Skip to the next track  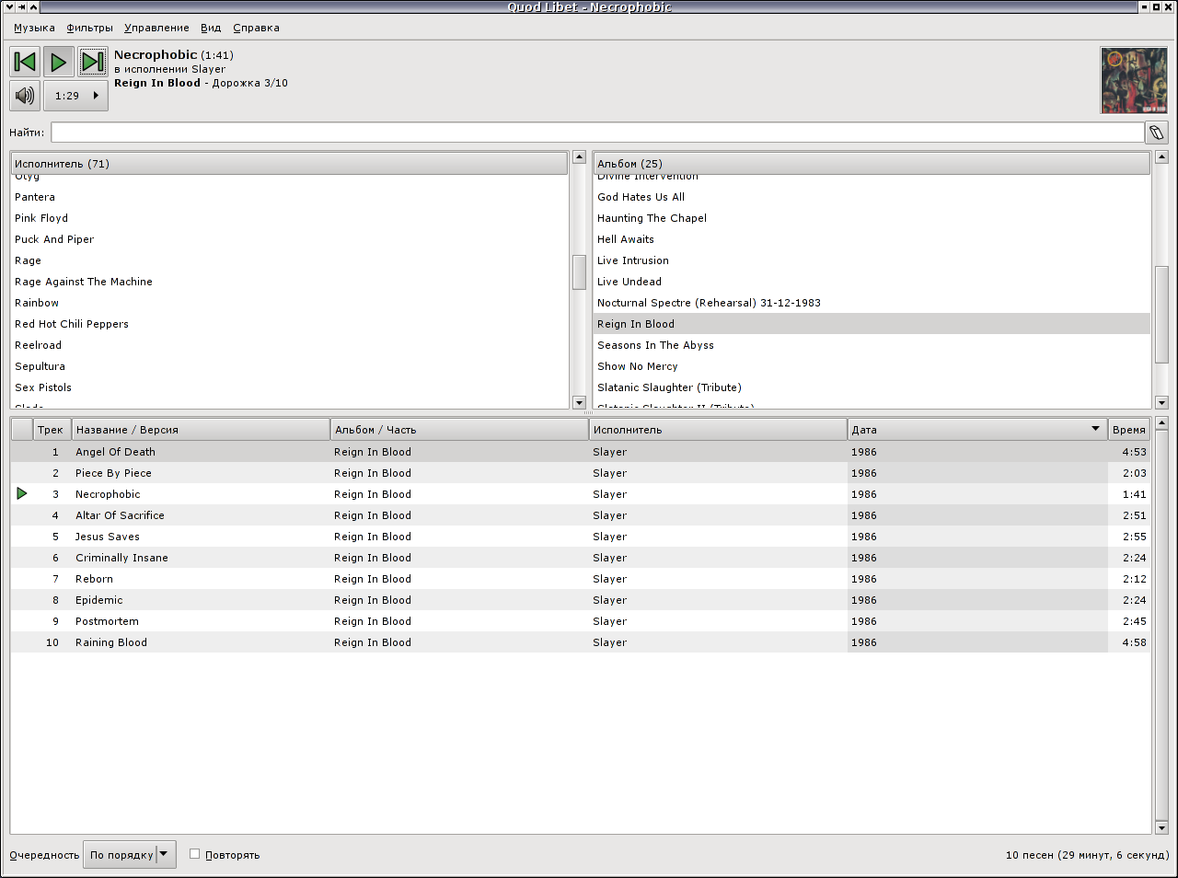(x=93, y=62)
